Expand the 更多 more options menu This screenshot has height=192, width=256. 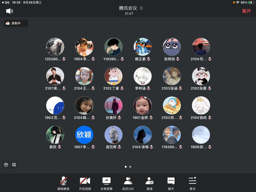click(192, 183)
